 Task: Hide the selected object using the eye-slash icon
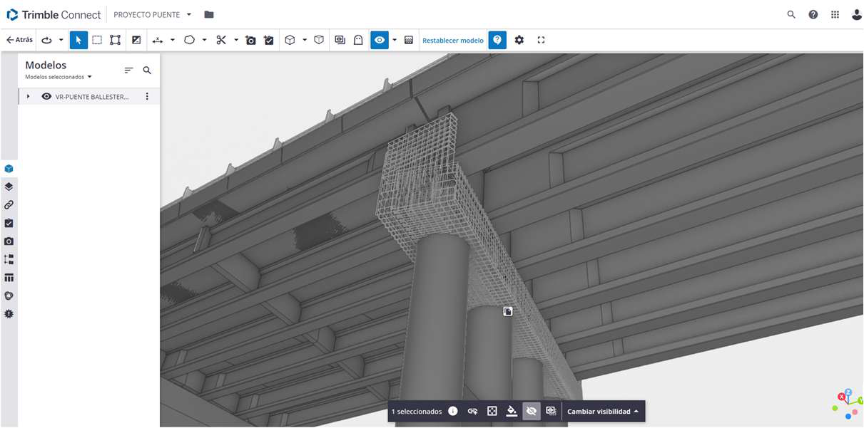click(531, 411)
